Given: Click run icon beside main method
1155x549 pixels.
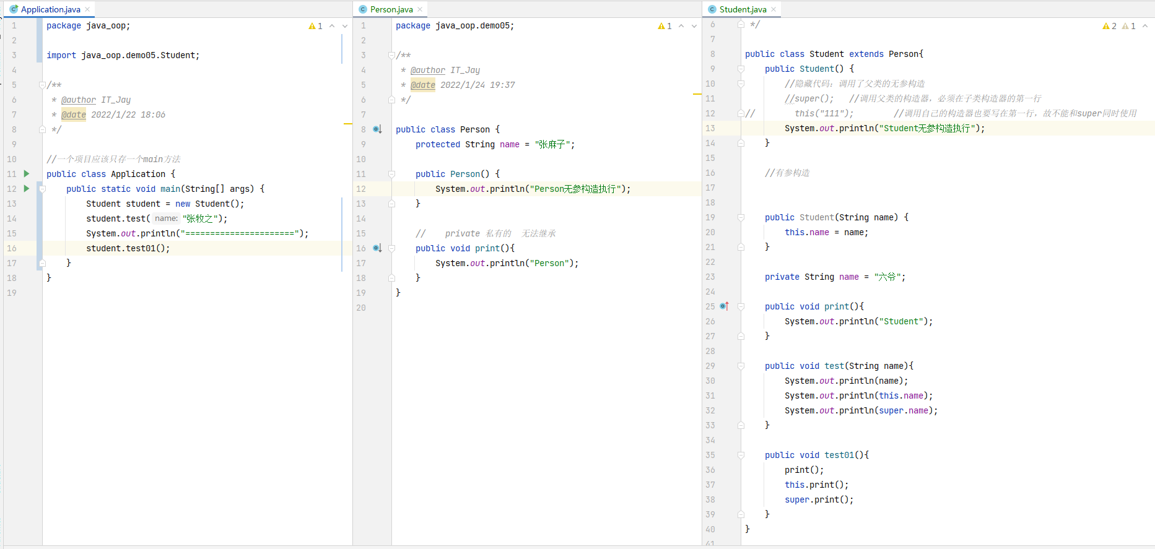Looking at the screenshot, I should (x=27, y=189).
